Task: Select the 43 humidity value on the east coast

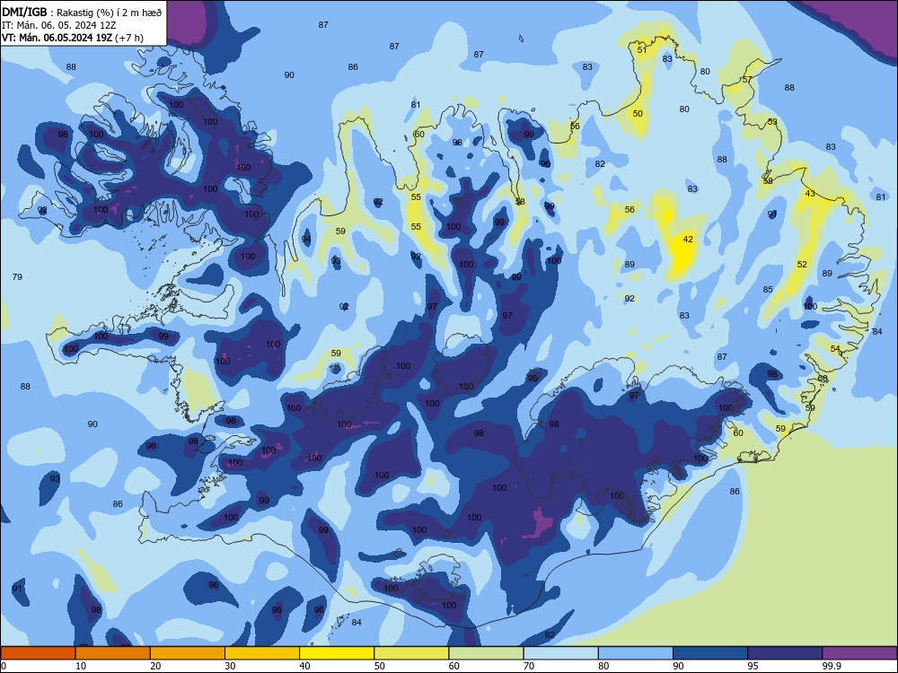Action: [810, 194]
